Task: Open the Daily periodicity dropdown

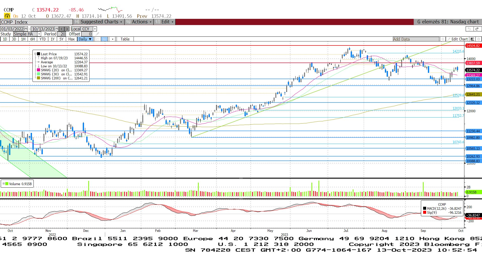Action: coord(85,39)
